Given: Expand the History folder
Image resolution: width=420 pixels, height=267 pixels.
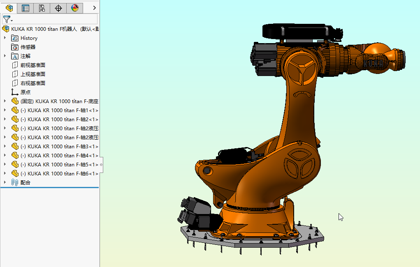Looking at the screenshot, I should tap(5, 38).
